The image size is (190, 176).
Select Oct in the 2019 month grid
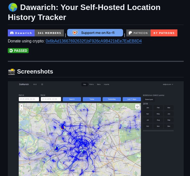pos(148,126)
